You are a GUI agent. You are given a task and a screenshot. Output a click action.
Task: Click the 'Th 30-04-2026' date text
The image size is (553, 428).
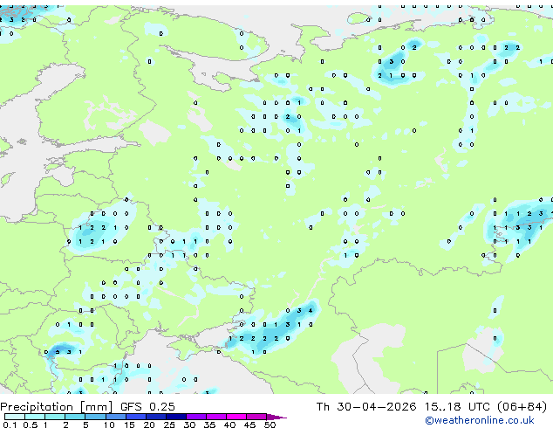[366, 407]
